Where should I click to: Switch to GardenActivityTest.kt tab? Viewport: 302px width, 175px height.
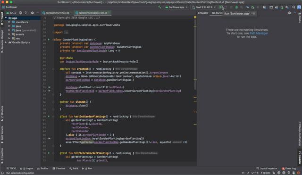pyautogui.click(x=58, y=13)
